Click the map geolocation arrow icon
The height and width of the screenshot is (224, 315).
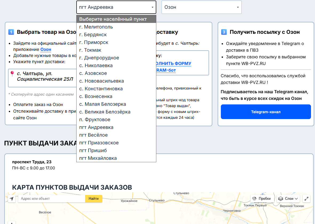click(12, 199)
